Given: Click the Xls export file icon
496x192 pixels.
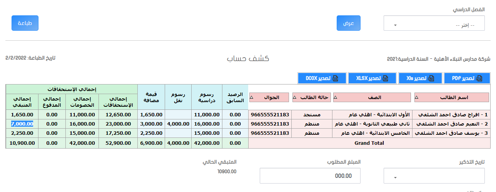Looking at the screenshot, I should (x=431, y=78).
